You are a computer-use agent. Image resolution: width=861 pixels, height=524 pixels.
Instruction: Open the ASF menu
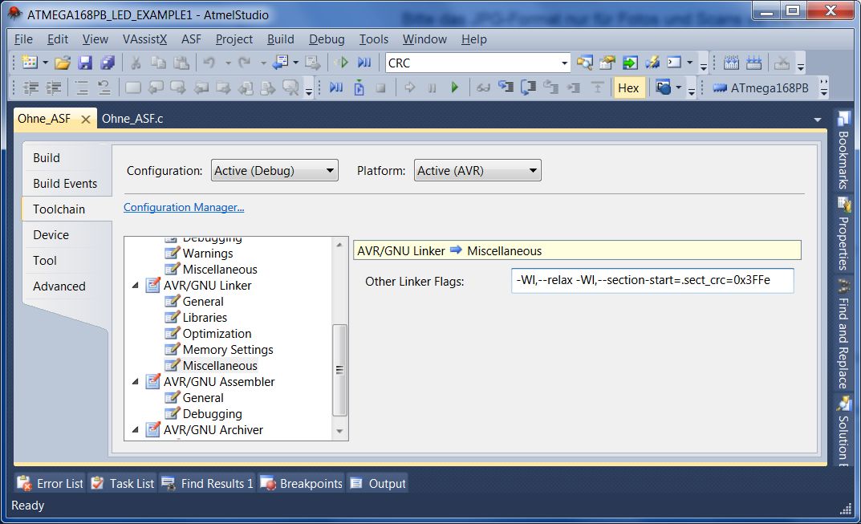pyautogui.click(x=191, y=39)
